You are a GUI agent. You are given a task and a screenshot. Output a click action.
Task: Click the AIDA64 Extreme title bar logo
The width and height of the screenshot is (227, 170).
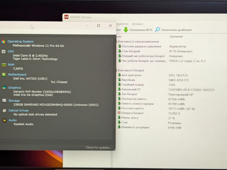[66, 17]
